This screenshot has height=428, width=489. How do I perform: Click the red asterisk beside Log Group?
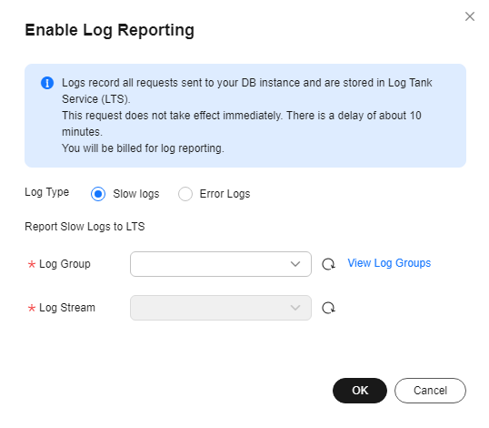pos(32,265)
